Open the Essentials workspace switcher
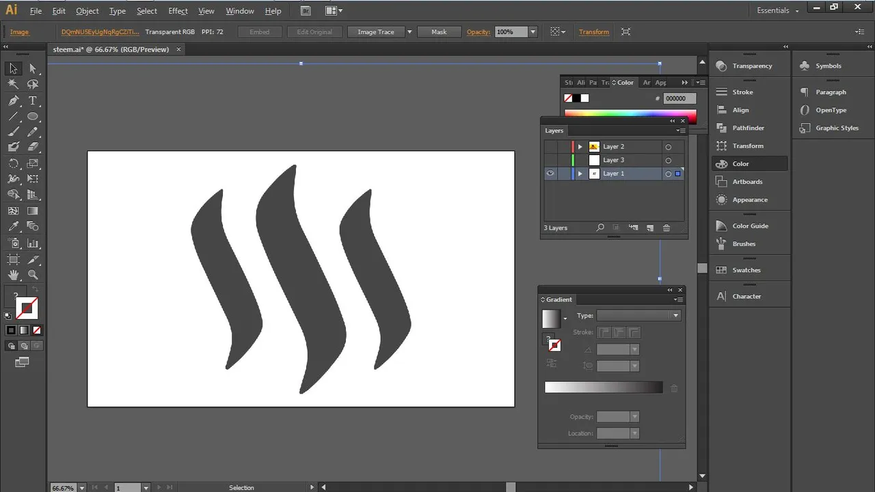This screenshot has height=492, width=875. 779,10
